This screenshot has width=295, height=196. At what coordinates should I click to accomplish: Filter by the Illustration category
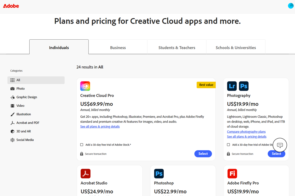click(36, 114)
